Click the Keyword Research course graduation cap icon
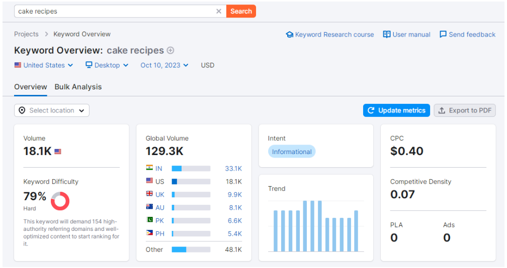The width and height of the screenshot is (507, 268). tap(289, 35)
